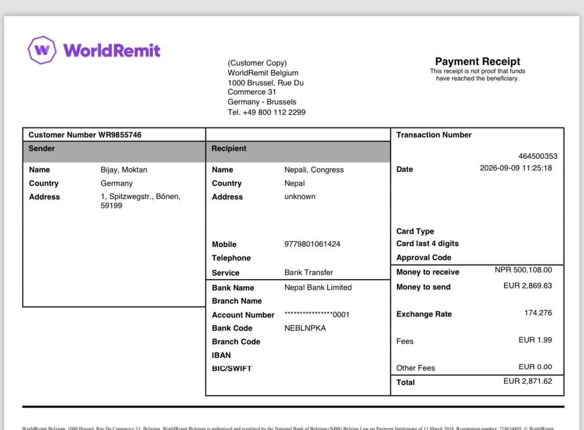Click the 'Transaction Number' label

[434, 135]
